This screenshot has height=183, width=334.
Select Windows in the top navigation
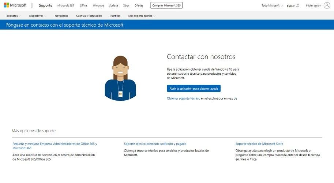pos(98,5)
